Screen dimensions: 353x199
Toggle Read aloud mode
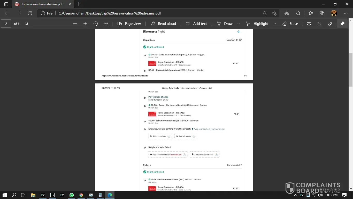tap(163, 24)
